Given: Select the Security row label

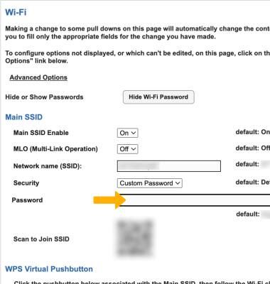Looking at the screenshot, I should [x=26, y=183].
